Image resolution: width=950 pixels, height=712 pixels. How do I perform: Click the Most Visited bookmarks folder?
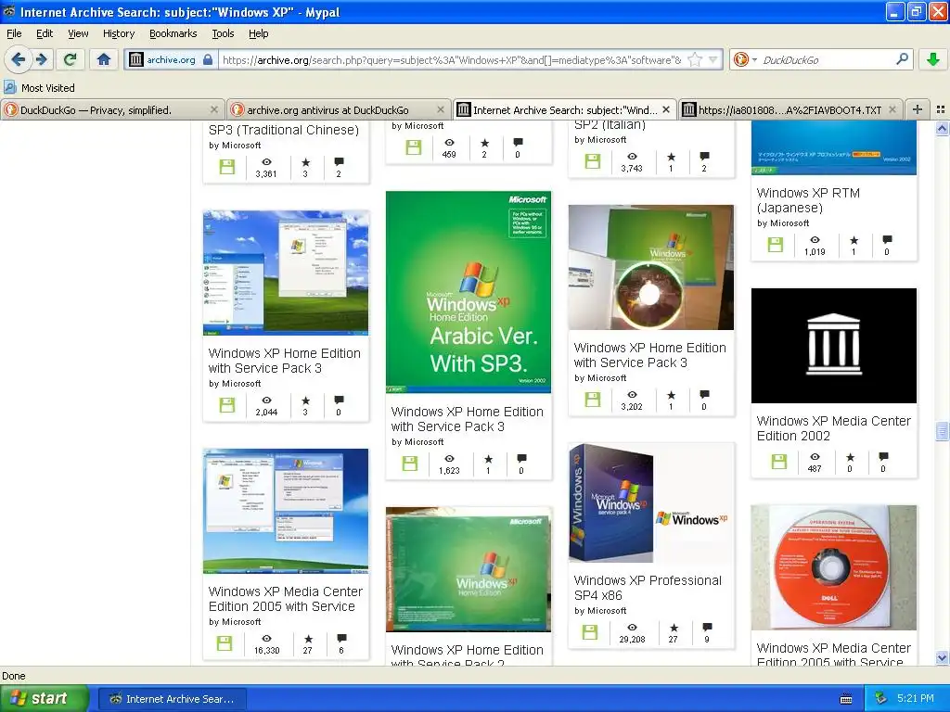(39, 88)
